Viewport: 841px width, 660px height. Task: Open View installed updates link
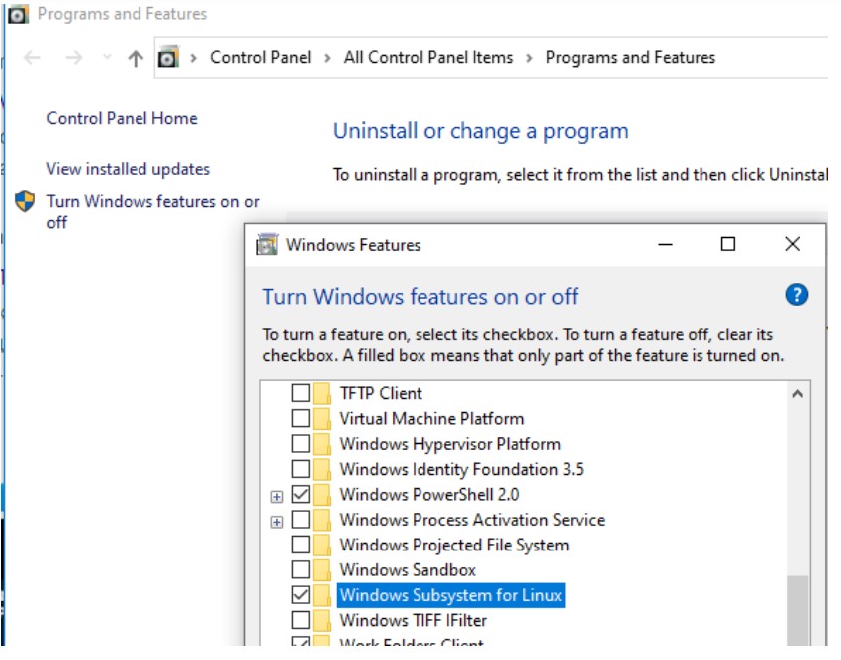tap(128, 169)
